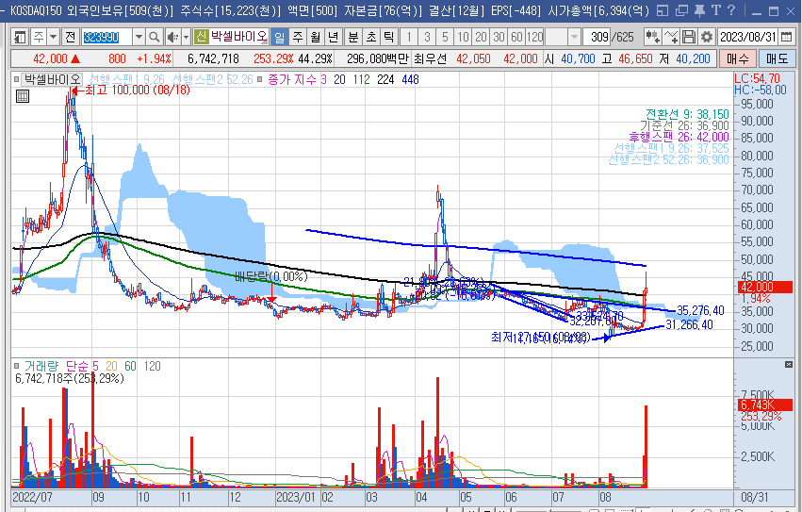Open chart settings gear icon
This screenshot has width=802, height=512.
click(x=707, y=37)
